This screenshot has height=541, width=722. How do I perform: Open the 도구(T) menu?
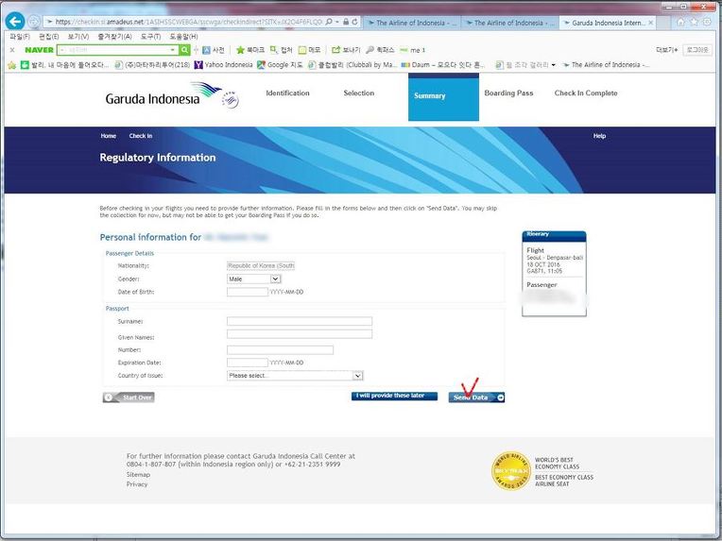tap(150, 36)
